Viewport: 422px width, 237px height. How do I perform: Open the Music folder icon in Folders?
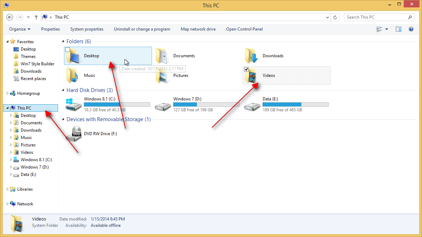[x=73, y=75]
